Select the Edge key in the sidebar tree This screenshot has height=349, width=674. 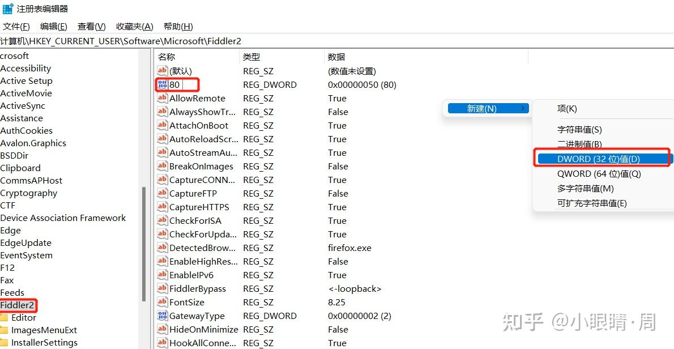(x=10, y=230)
